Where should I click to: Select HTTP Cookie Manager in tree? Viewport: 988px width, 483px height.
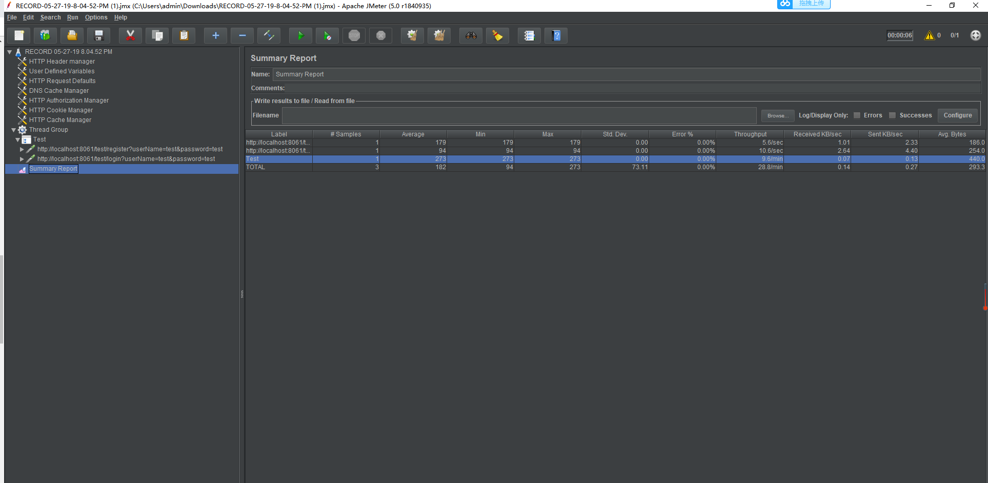point(61,110)
